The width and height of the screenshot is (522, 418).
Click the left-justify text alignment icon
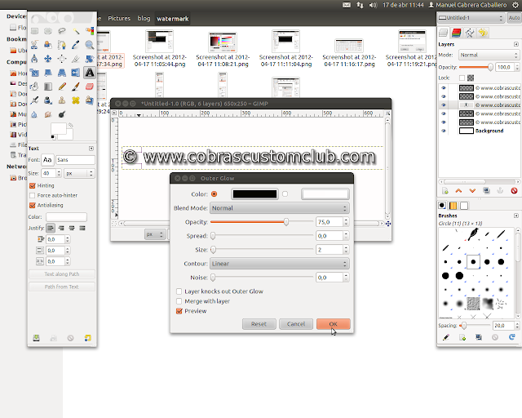(x=51, y=228)
